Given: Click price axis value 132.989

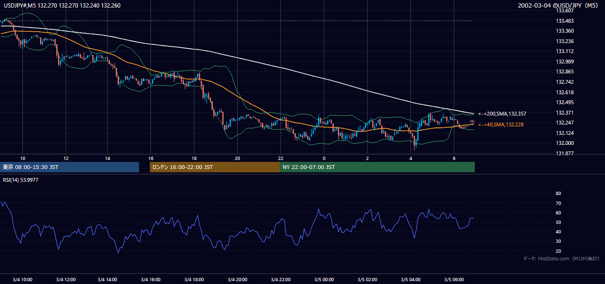Looking at the screenshot, I should (564, 62).
